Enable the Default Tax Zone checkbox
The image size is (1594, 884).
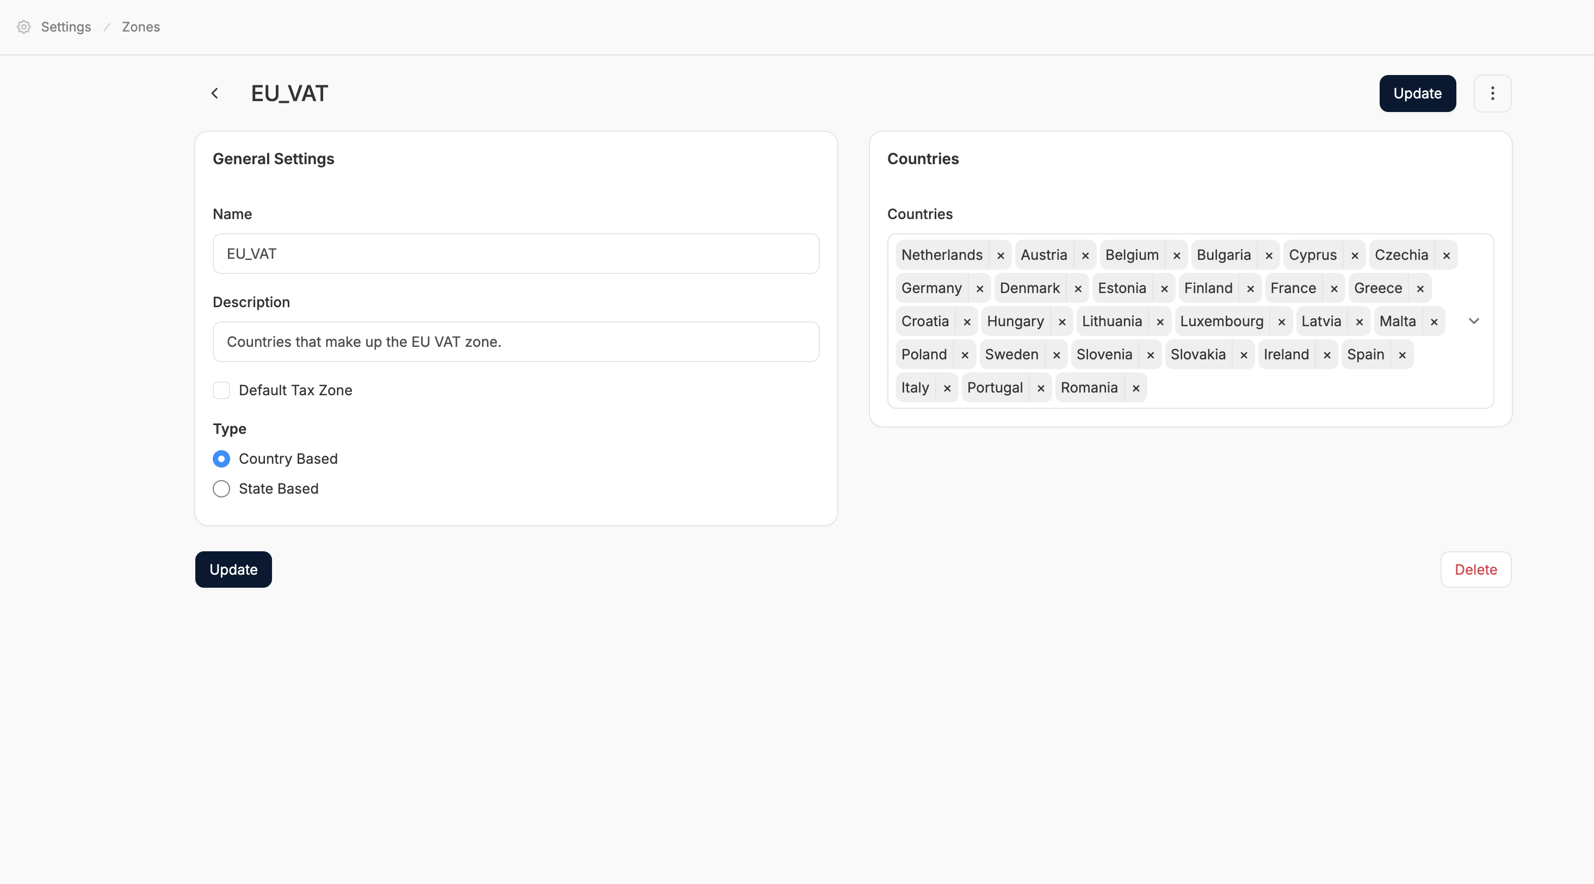point(221,390)
